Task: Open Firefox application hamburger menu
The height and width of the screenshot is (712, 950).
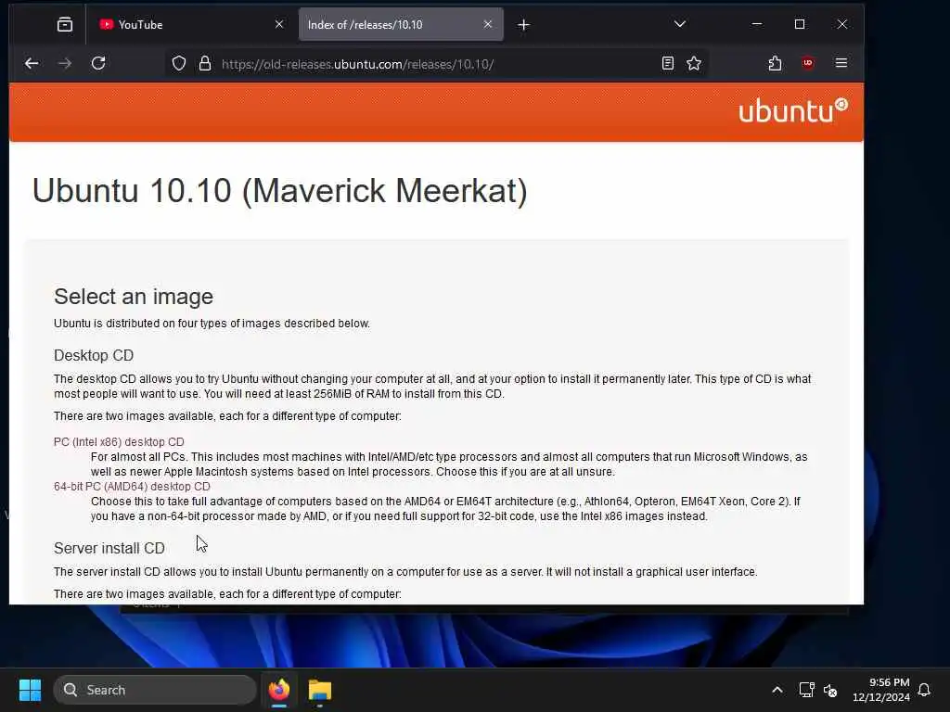Action: point(841,63)
